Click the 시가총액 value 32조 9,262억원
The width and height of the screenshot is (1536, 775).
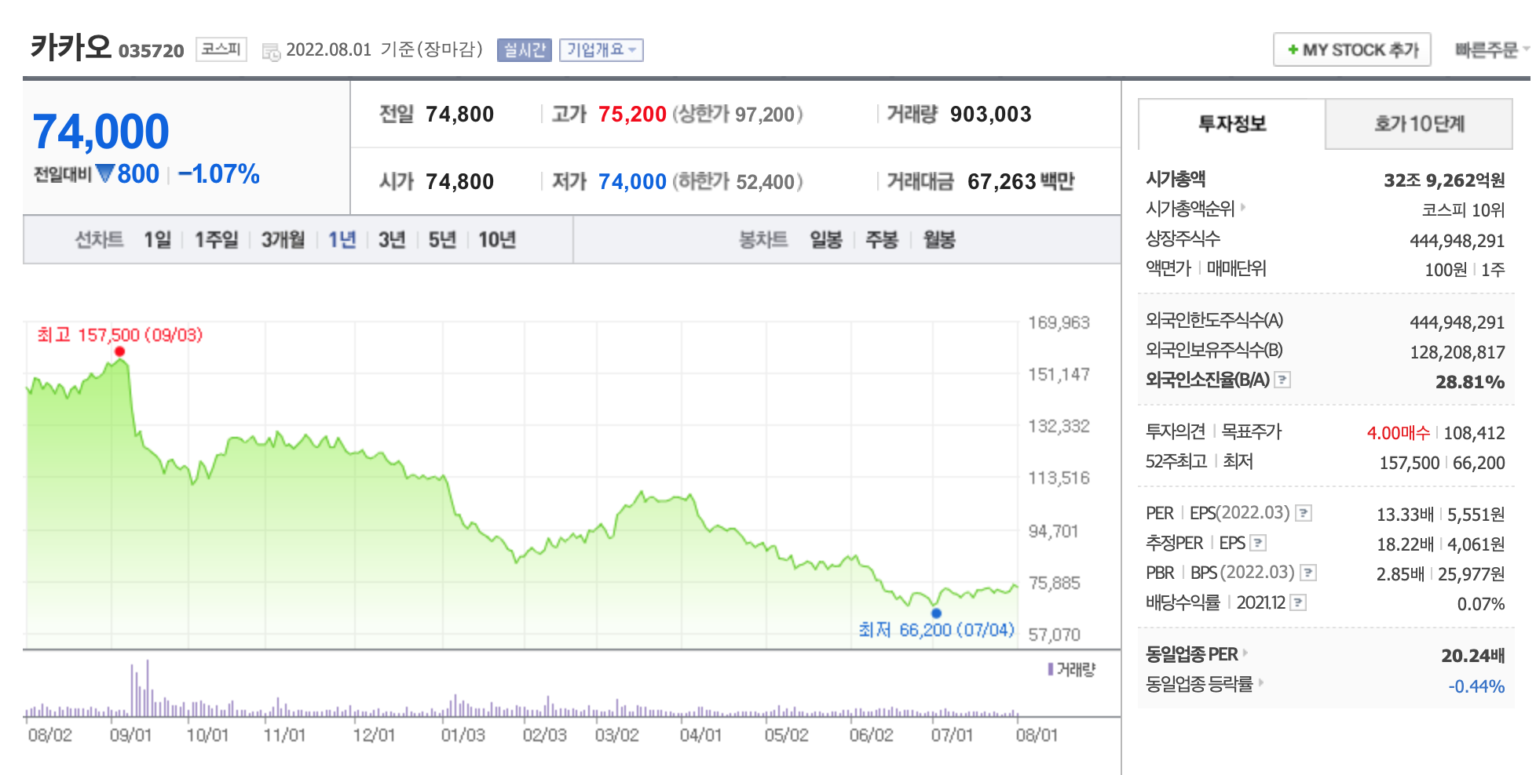point(1444,180)
